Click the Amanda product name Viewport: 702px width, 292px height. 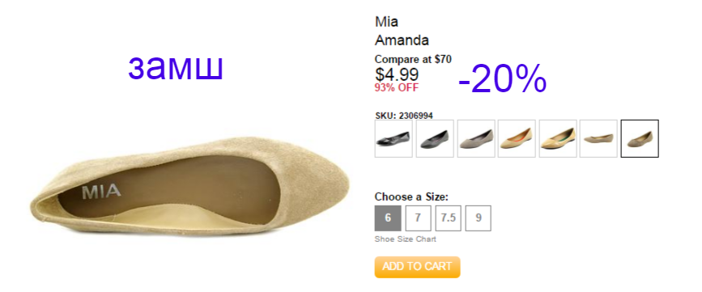tap(402, 40)
